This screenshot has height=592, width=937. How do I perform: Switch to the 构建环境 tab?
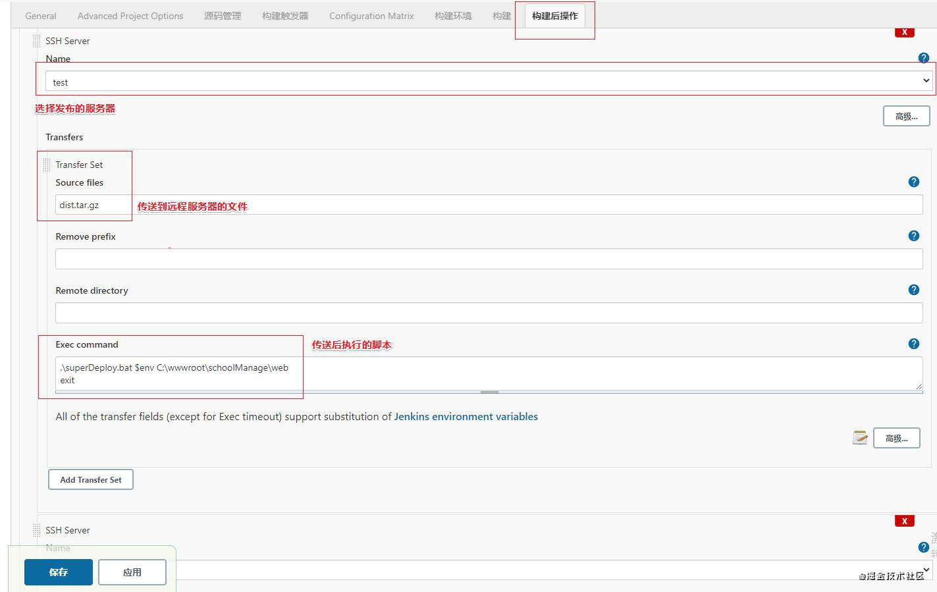[453, 16]
